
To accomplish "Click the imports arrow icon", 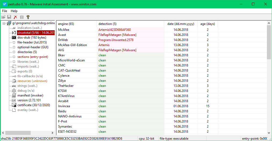I will (x=14, y=66).
